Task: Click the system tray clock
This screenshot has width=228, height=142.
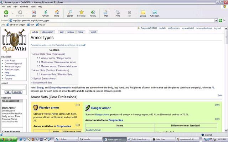Action: [222, 140]
